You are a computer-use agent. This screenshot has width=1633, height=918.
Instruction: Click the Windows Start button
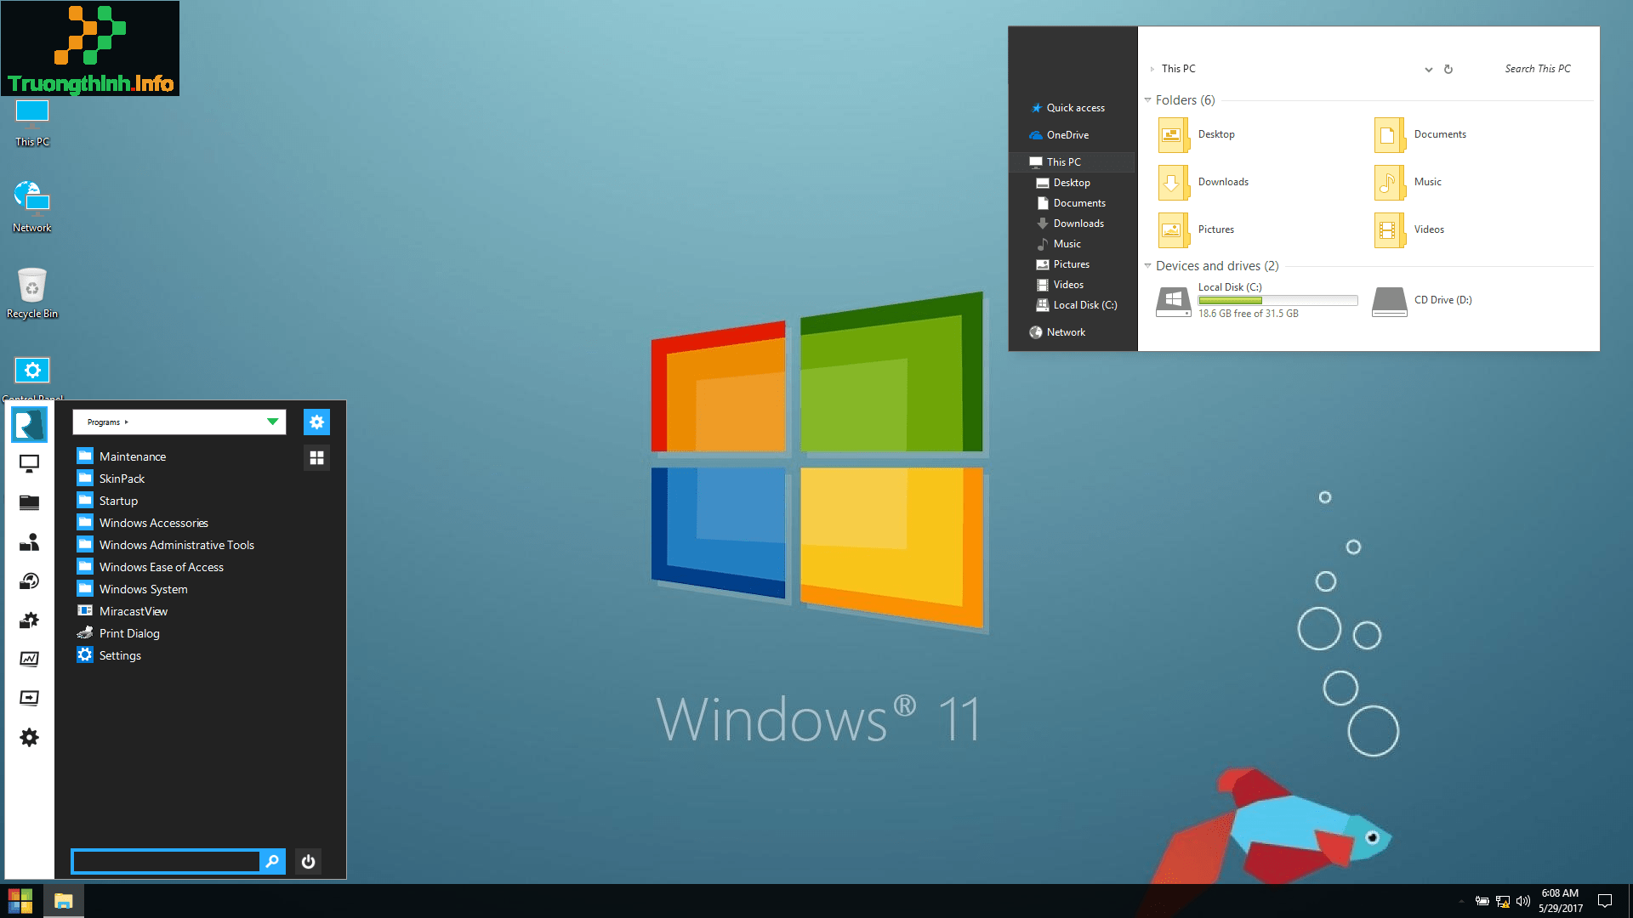click(20, 901)
